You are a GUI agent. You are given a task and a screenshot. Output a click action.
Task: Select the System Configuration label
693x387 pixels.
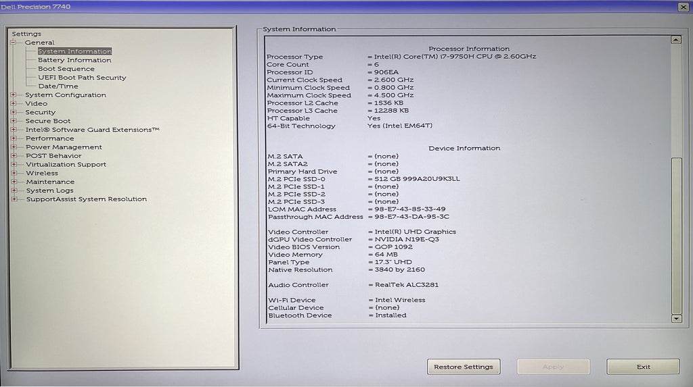click(66, 95)
